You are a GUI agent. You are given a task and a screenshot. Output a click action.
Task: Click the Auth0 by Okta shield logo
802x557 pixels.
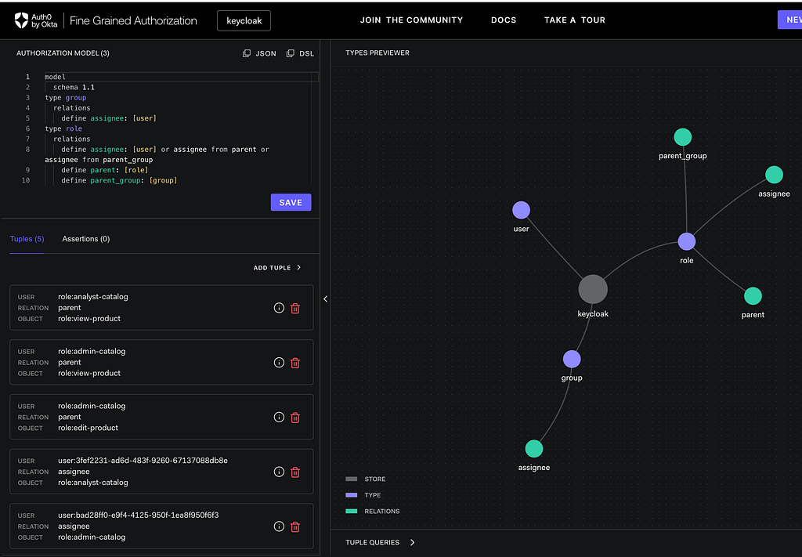tap(21, 20)
